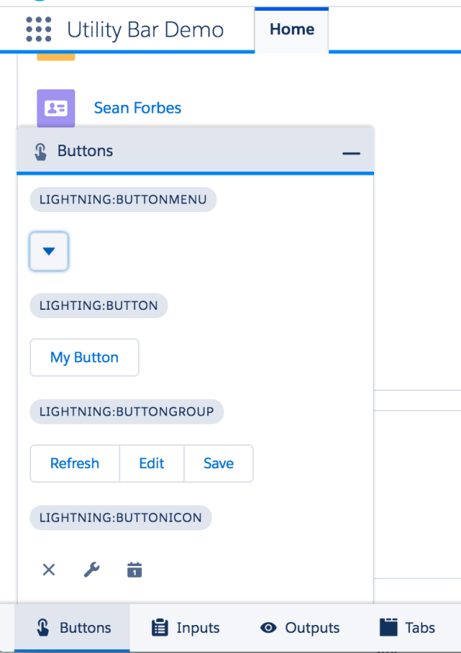Click Save in the lightning:buttongroup
The image size is (461, 653).
[x=218, y=463]
